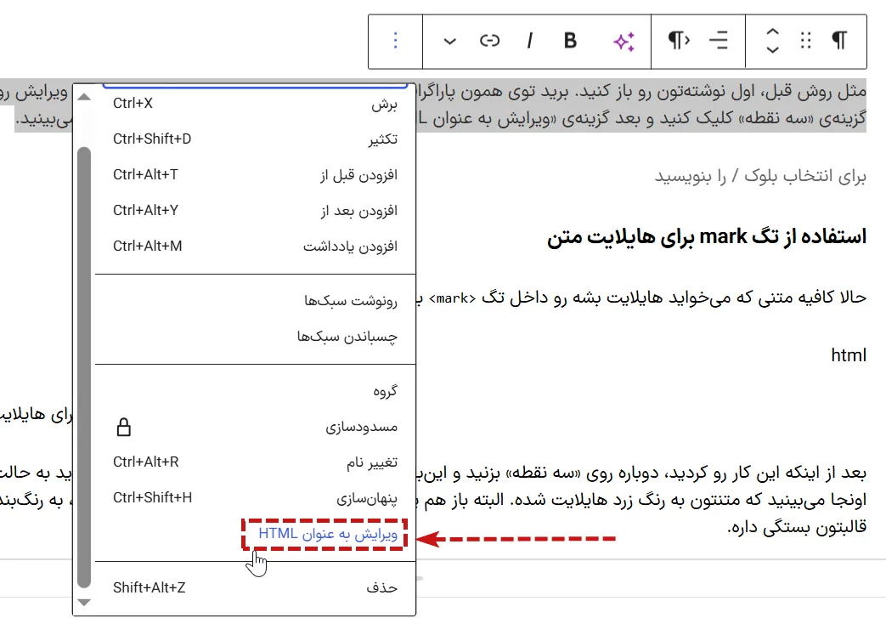The height and width of the screenshot is (618, 886).
Task: Toggle bold formatting
Action: point(570,41)
